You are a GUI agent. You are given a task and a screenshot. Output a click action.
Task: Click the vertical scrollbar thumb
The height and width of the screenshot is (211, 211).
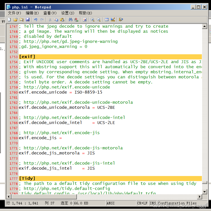coord(205,182)
